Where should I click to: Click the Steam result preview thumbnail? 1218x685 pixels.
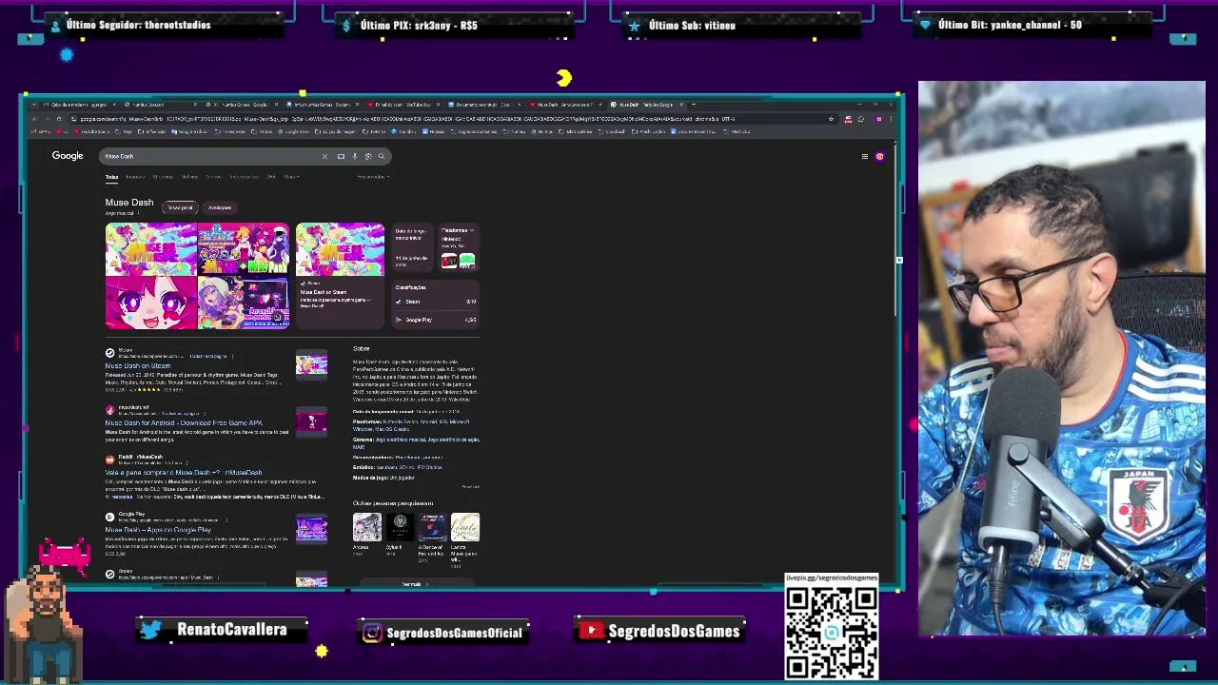(311, 364)
